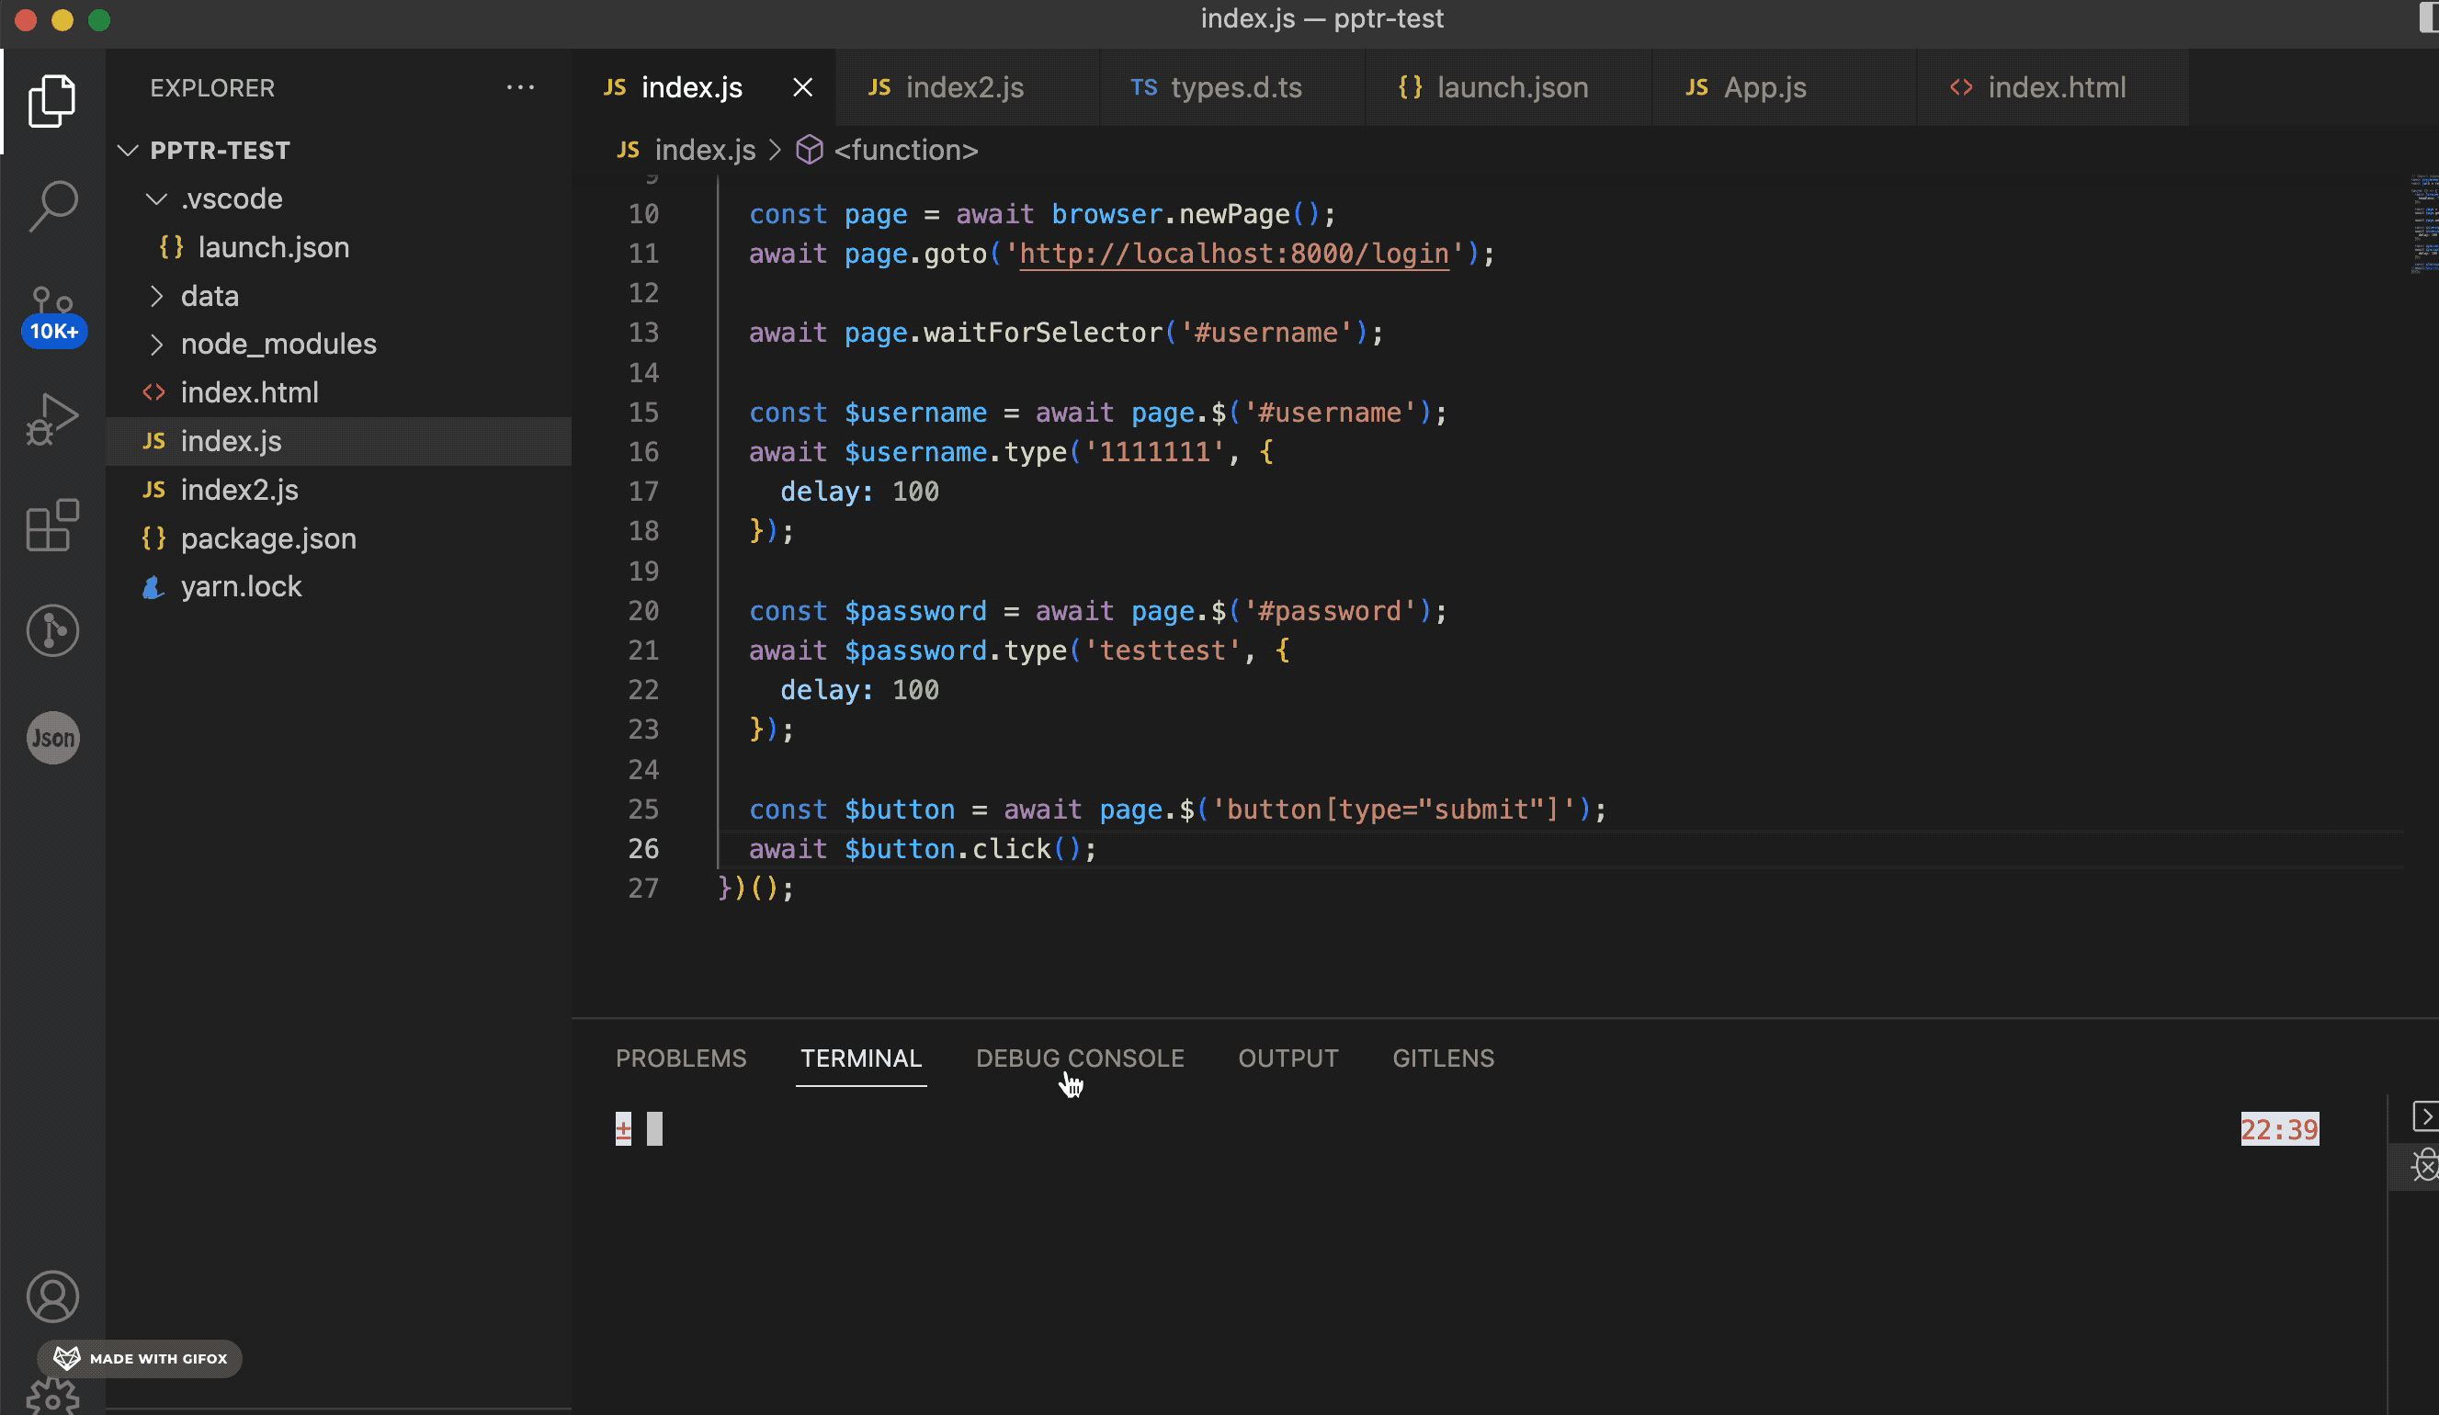Screen dimensions: 2439x1415
Task: Click the localhost login URL in code
Action: pos(1234,254)
